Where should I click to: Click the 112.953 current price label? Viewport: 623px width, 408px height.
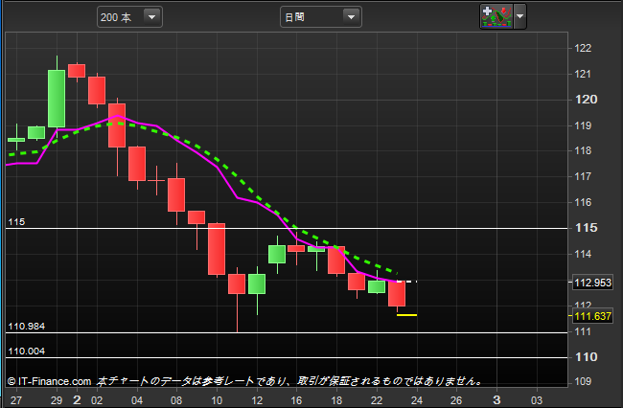click(x=592, y=283)
